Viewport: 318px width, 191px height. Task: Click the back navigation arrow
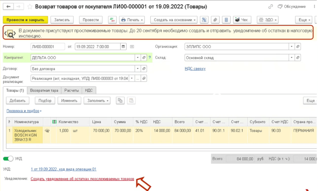pos(8,7)
